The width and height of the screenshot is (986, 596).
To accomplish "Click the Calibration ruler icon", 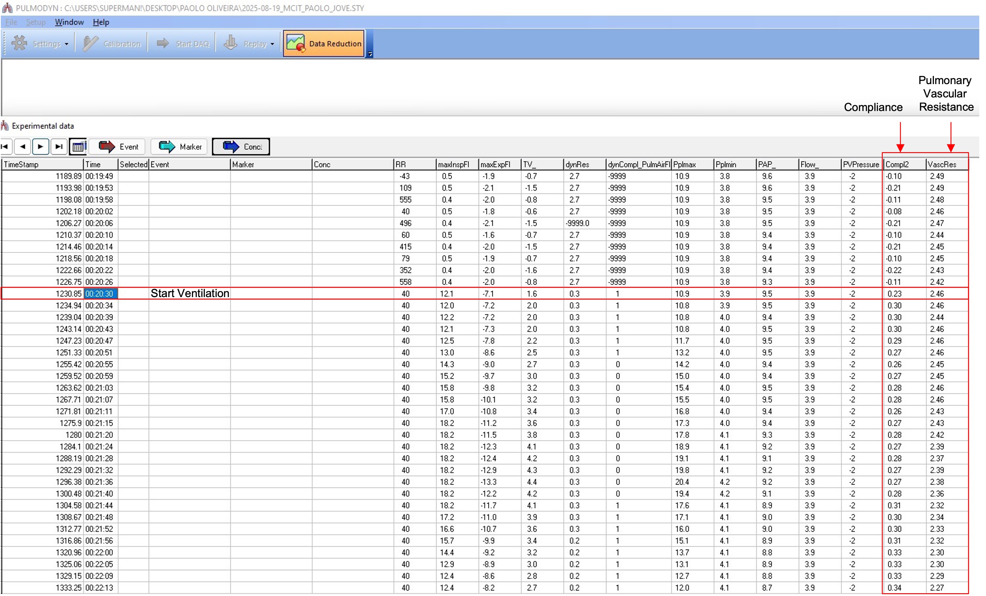I will (90, 43).
